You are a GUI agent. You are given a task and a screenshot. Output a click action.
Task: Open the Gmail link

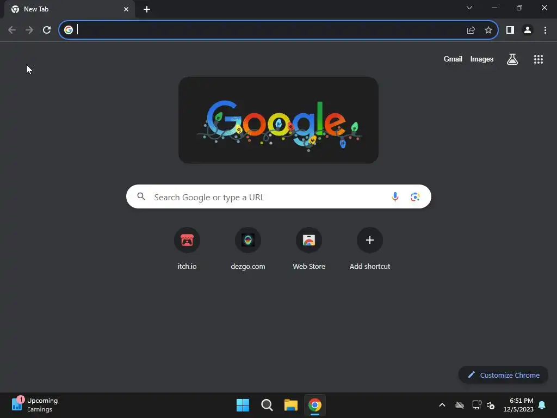click(x=453, y=59)
